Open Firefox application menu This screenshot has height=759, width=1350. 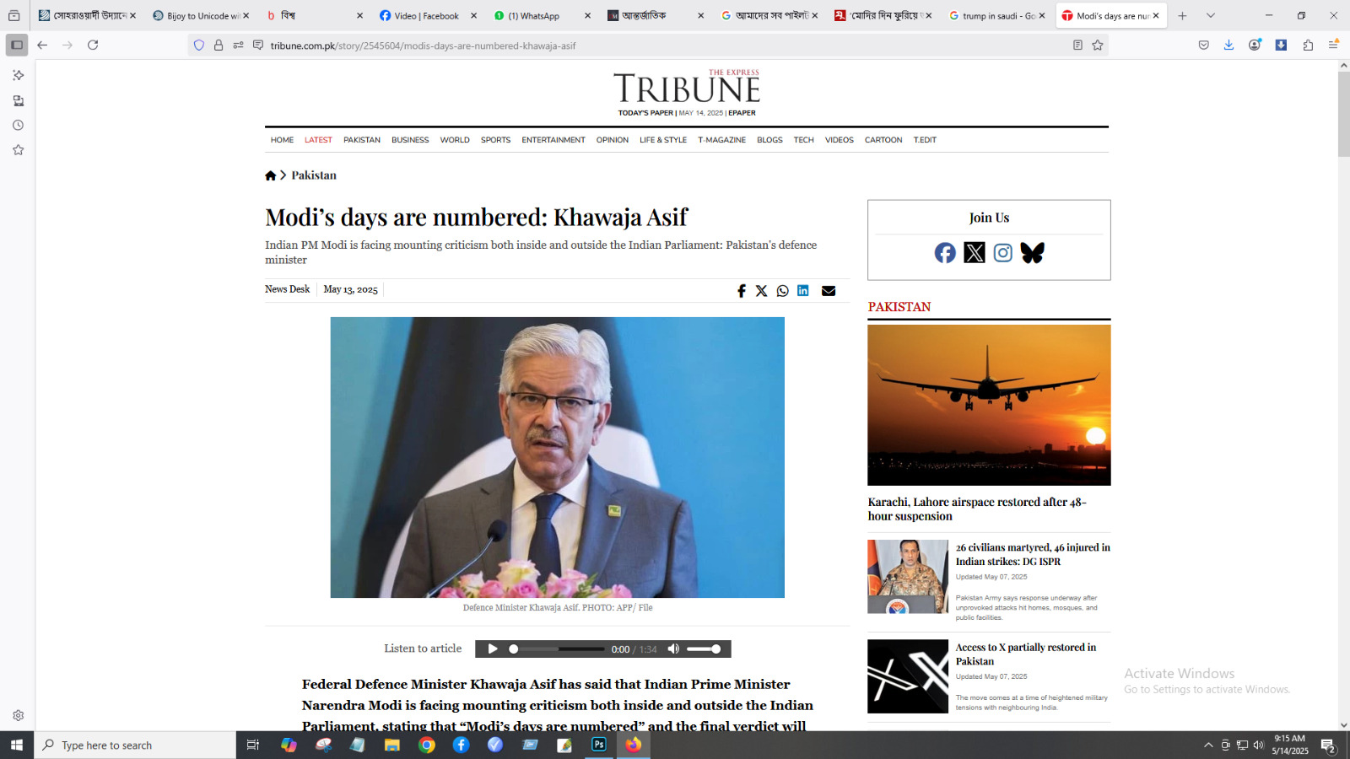[1333, 46]
